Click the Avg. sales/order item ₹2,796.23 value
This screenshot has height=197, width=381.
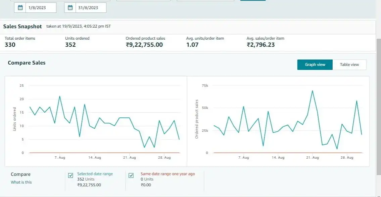pos(260,45)
